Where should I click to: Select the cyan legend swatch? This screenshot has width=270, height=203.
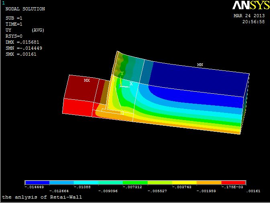pos(86,183)
